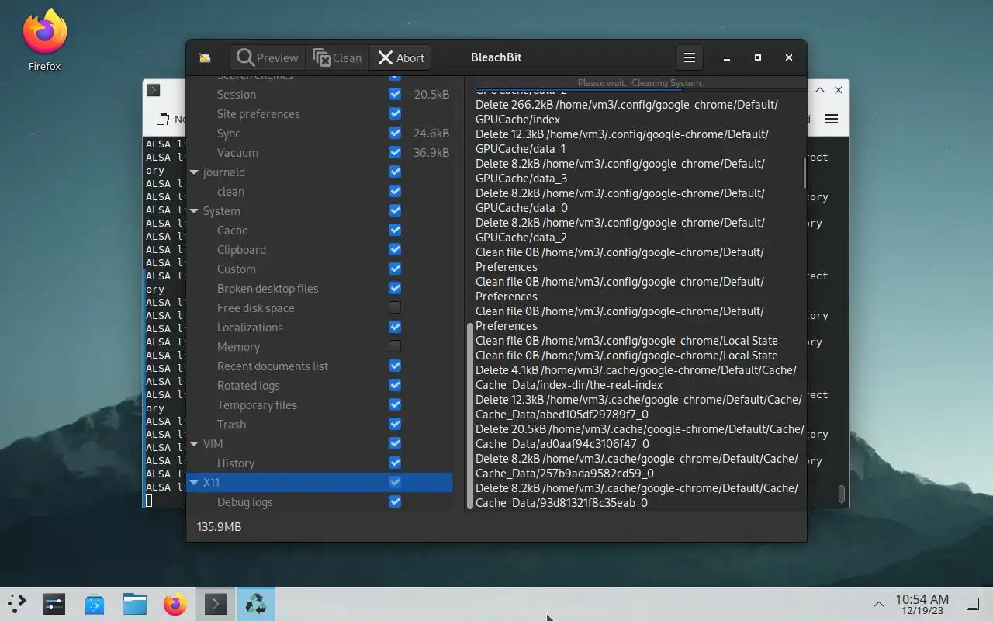This screenshot has height=621, width=993.
Task: Toggle the Trash checkbox
Action: [x=395, y=424]
